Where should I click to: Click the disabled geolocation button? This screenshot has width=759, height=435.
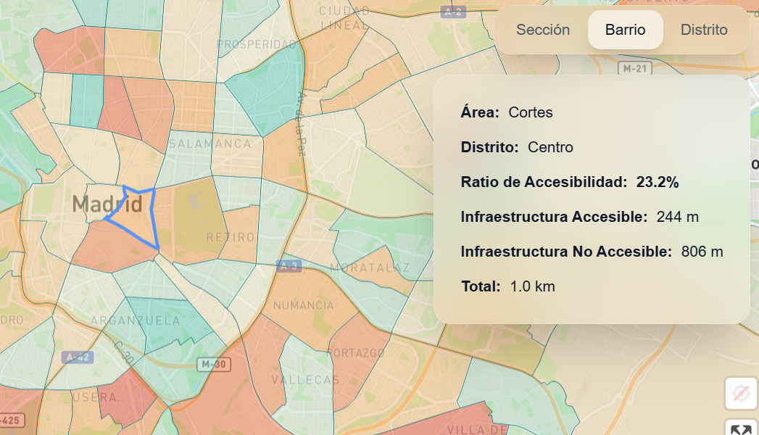point(740,394)
